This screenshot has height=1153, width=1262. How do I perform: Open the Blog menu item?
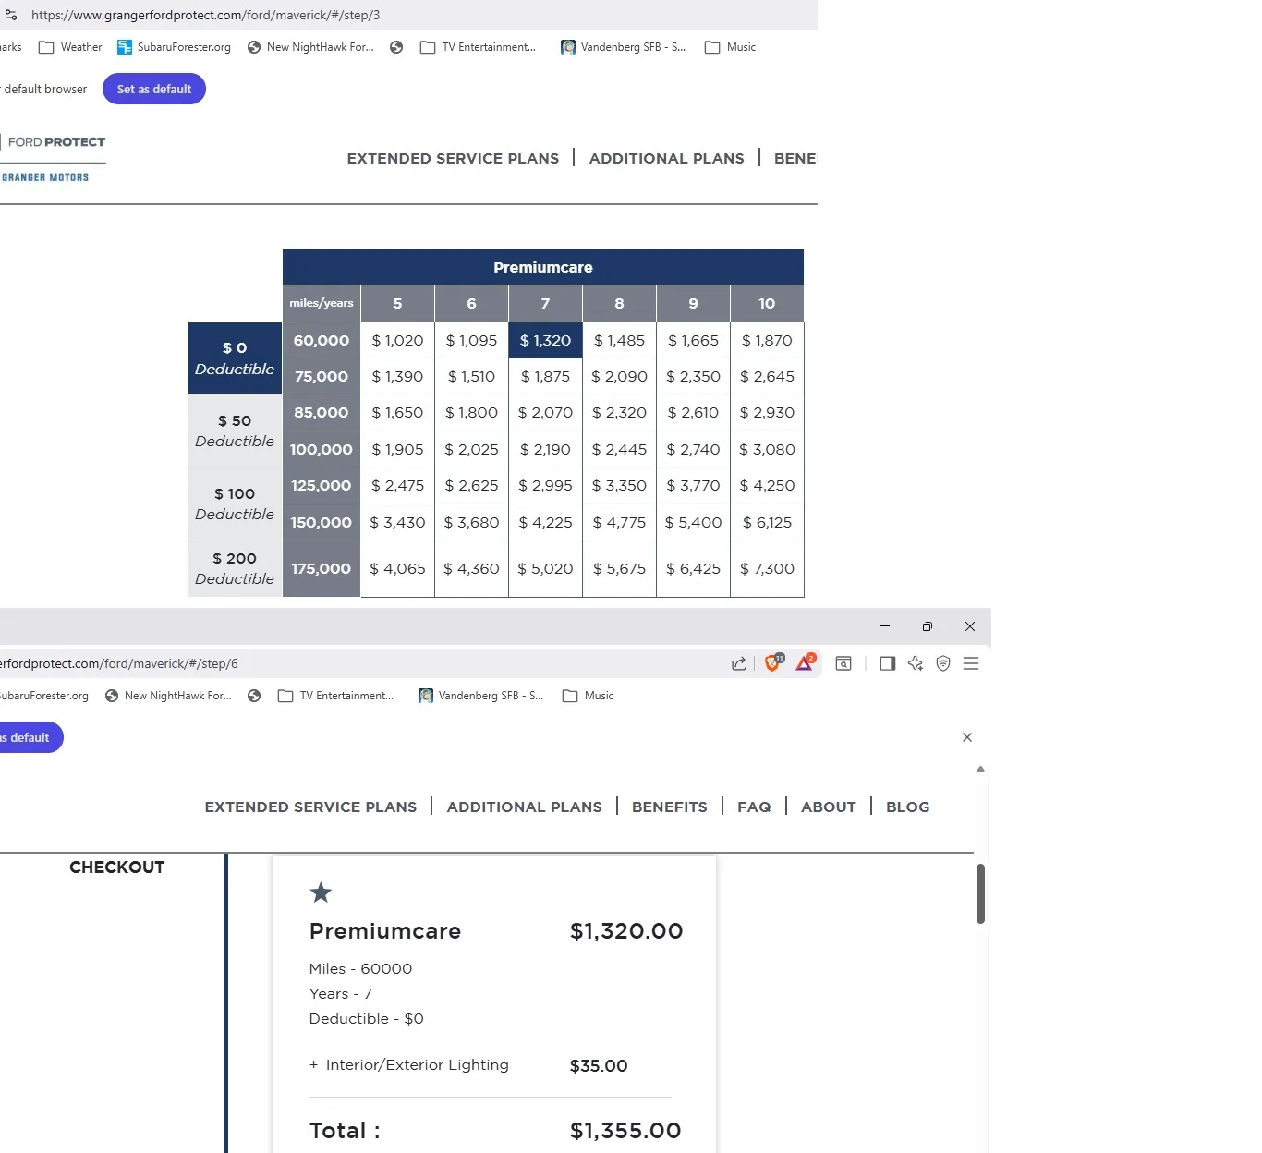[x=908, y=807]
